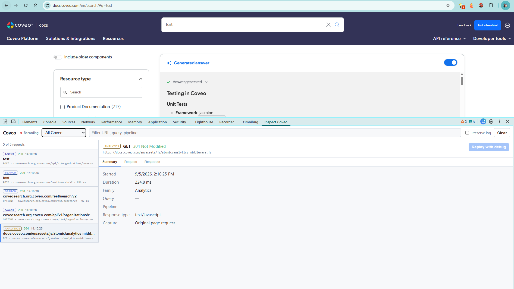Select the AGENT POST test request

(x=49, y=159)
